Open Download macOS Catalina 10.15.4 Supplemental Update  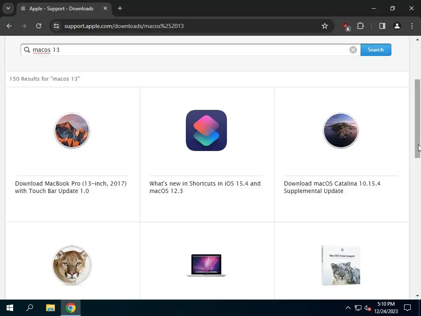pyautogui.click(x=332, y=187)
